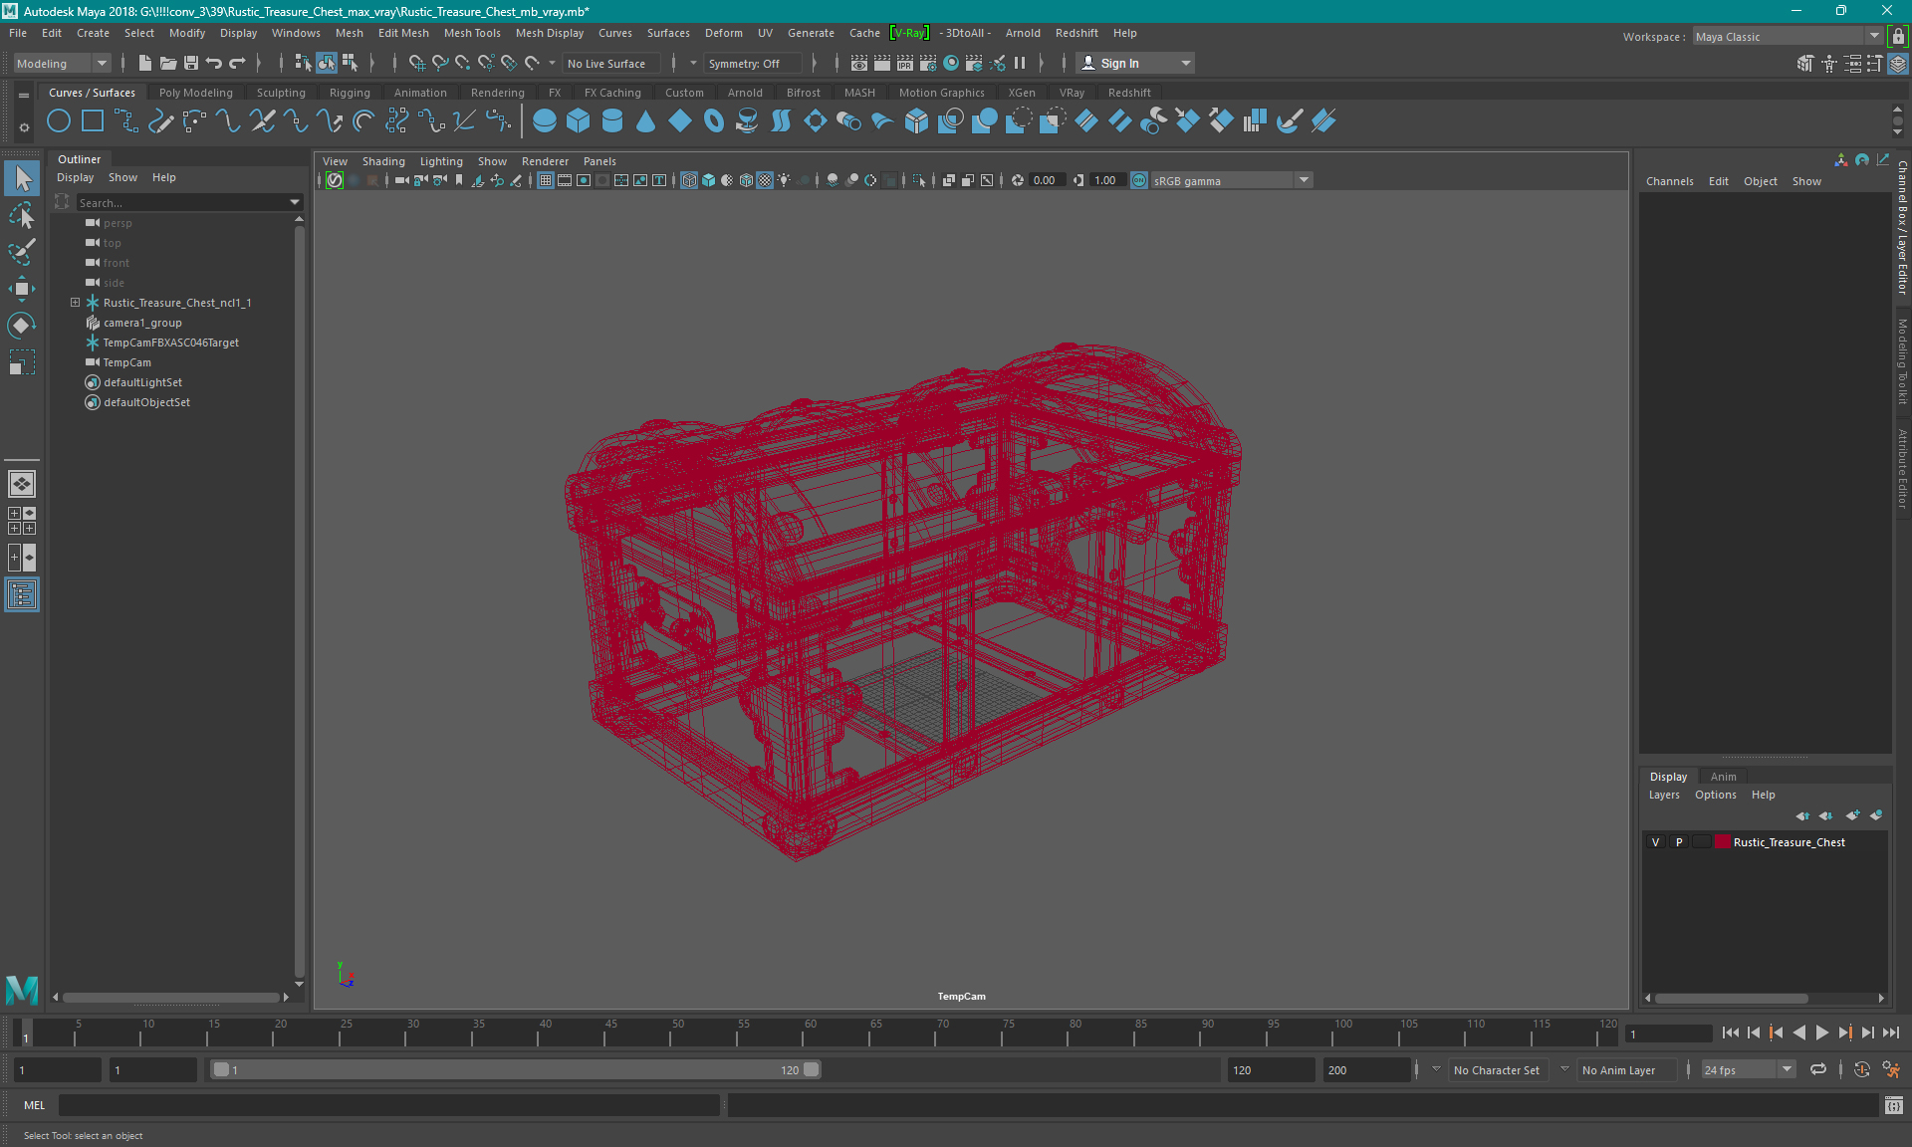Click the No Live Surface field
The height and width of the screenshot is (1147, 1912).
(610, 63)
